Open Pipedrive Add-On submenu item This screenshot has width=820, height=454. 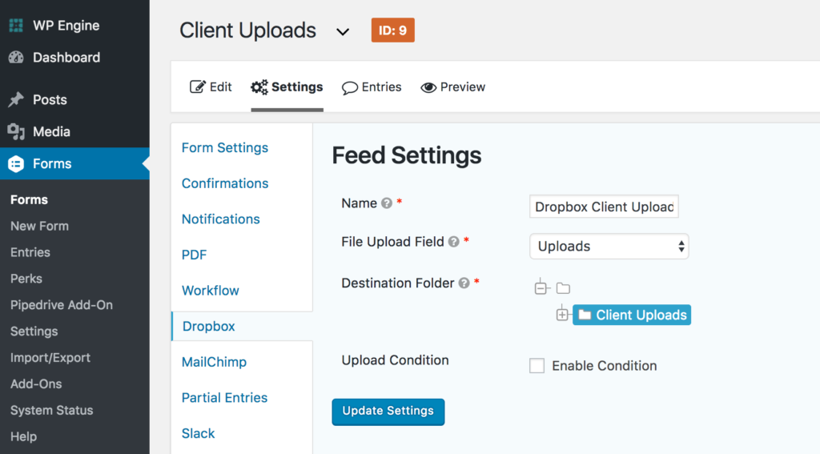[62, 305]
